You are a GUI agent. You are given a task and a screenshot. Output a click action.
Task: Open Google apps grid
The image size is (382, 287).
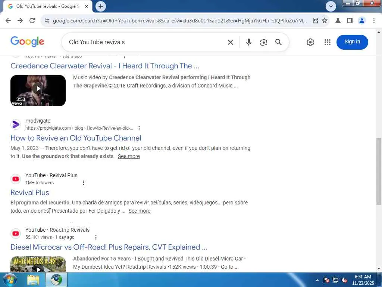coord(328,42)
